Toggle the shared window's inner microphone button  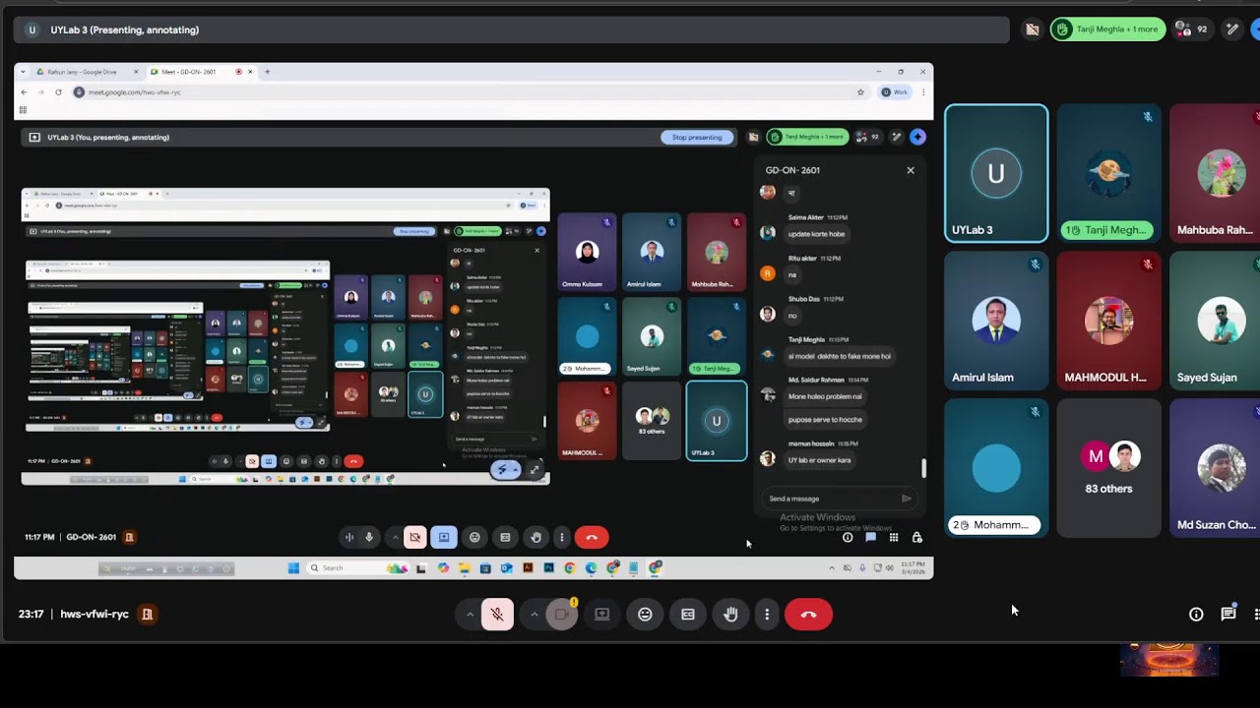(x=369, y=538)
